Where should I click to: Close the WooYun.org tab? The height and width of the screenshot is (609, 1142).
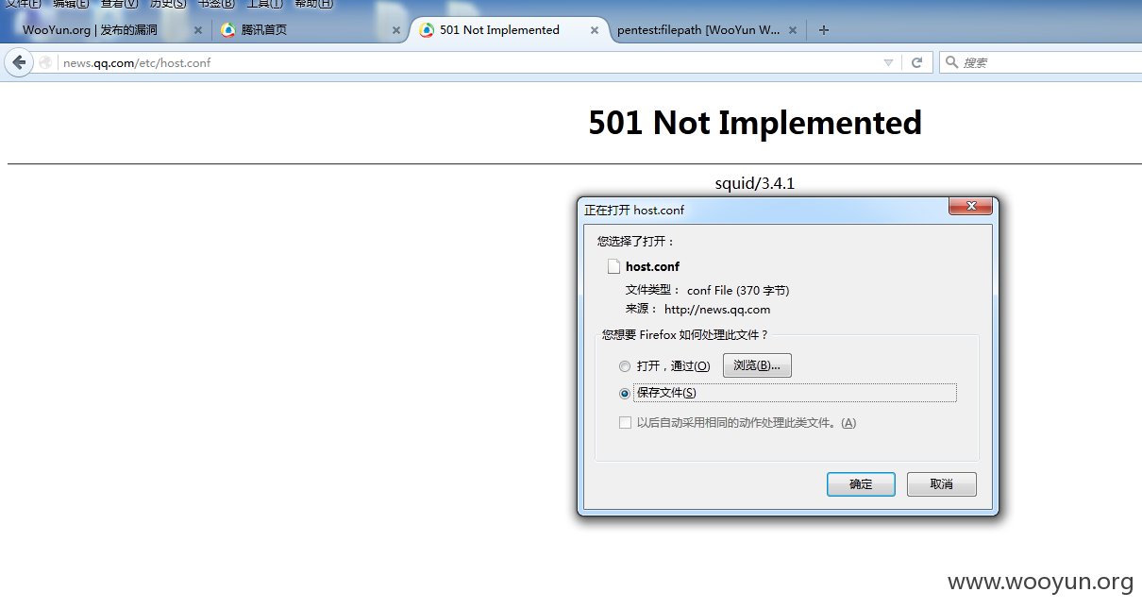[x=198, y=30]
